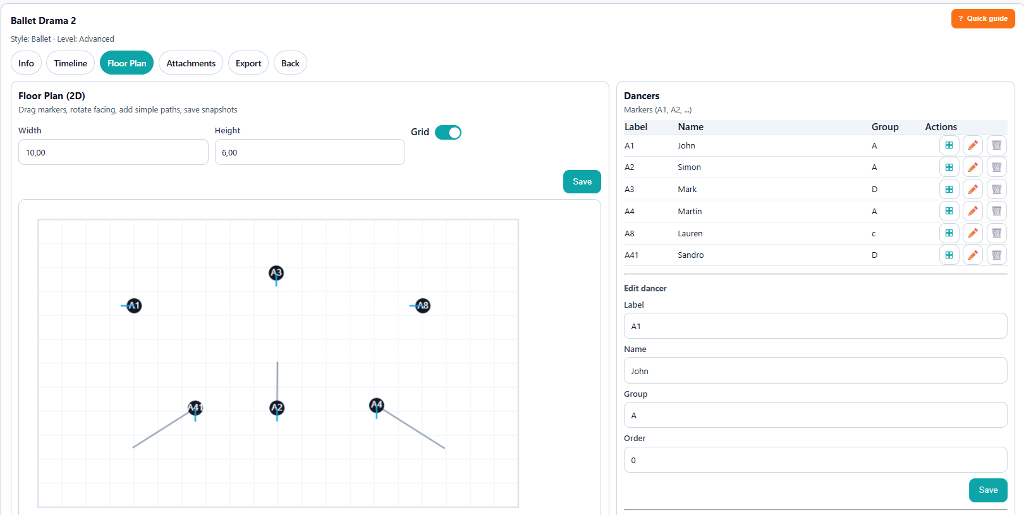Switch to the Timeline tab
This screenshot has height=515, width=1024.
[70, 63]
